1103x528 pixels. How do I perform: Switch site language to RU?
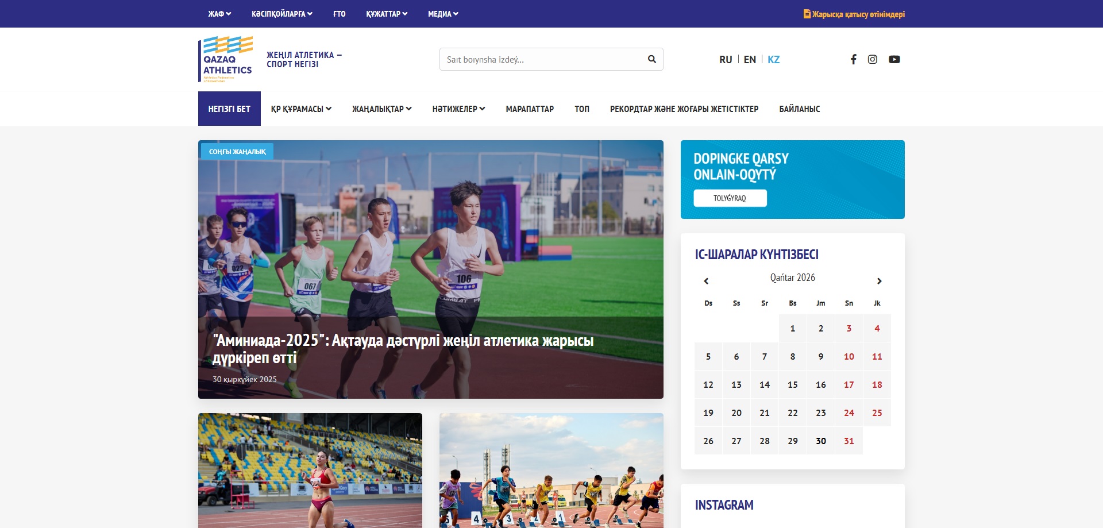coord(725,60)
